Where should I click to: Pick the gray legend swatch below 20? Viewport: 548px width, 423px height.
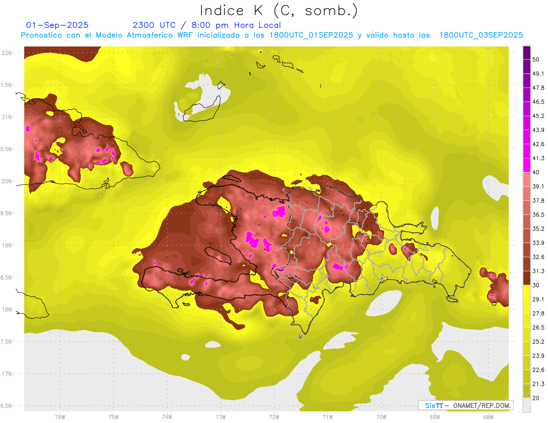(x=527, y=405)
